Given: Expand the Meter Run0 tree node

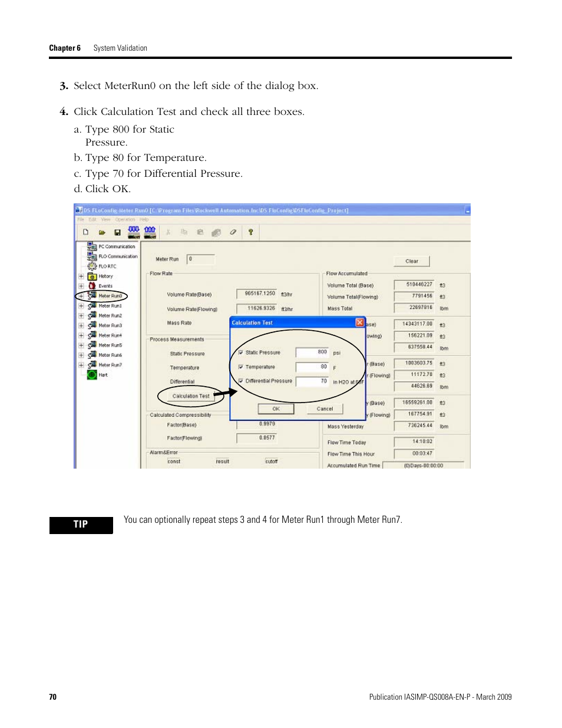Looking at the screenshot, I should point(81,296).
